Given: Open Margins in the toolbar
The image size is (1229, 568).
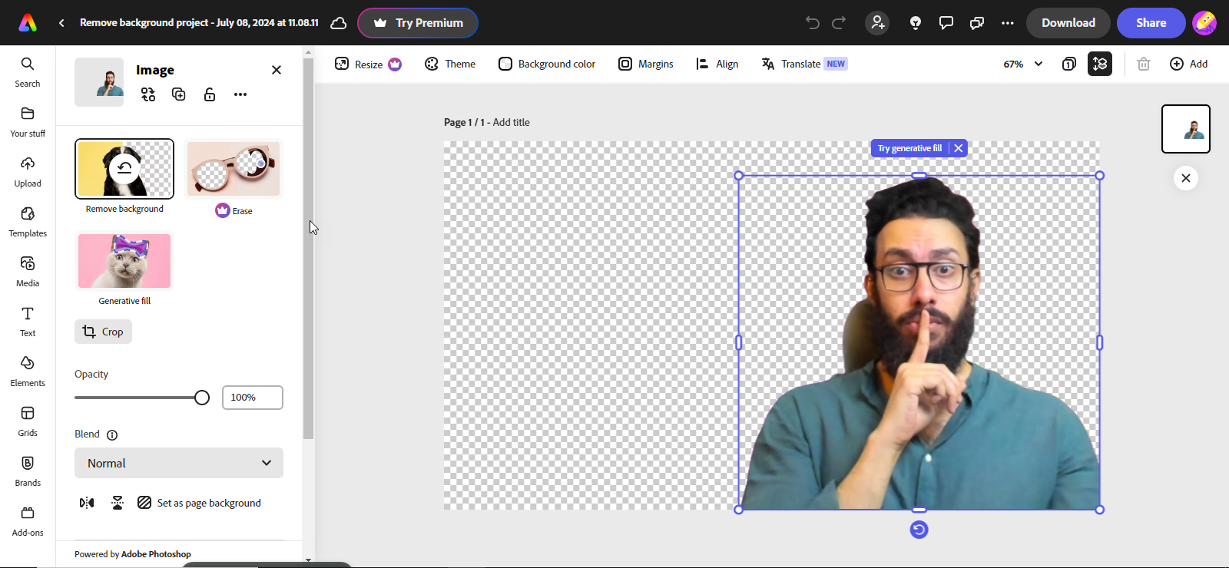Looking at the screenshot, I should tap(646, 64).
